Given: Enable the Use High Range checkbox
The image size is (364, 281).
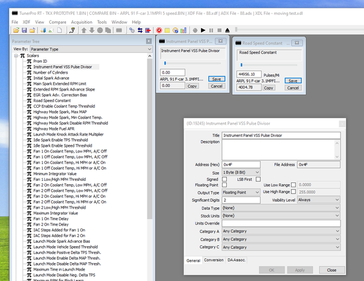Looking at the screenshot, I should [294, 191].
